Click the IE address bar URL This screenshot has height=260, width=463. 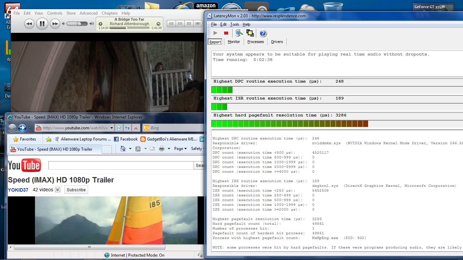coord(75,128)
